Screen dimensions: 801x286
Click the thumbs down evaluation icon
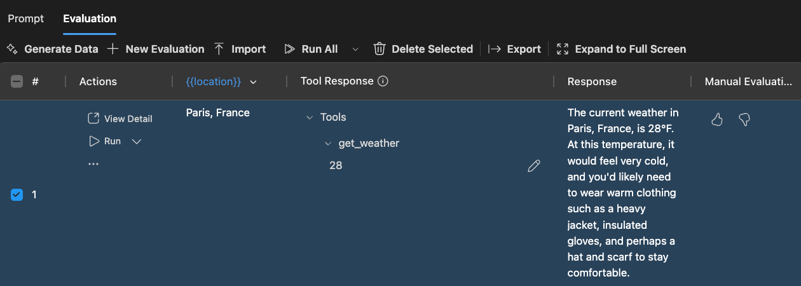[744, 119]
